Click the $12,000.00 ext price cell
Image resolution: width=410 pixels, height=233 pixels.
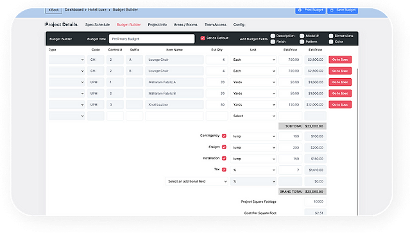pos(315,104)
